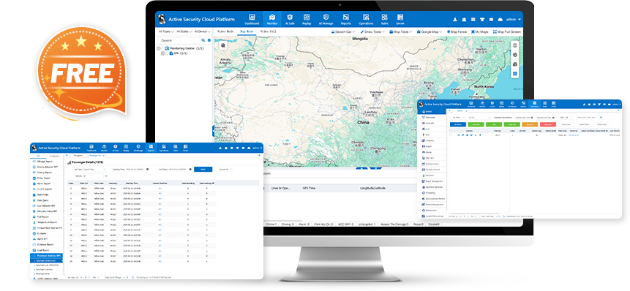This screenshot has height=291, width=630.
Task: Click Map Full Screen icon
Action: click(507, 31)
